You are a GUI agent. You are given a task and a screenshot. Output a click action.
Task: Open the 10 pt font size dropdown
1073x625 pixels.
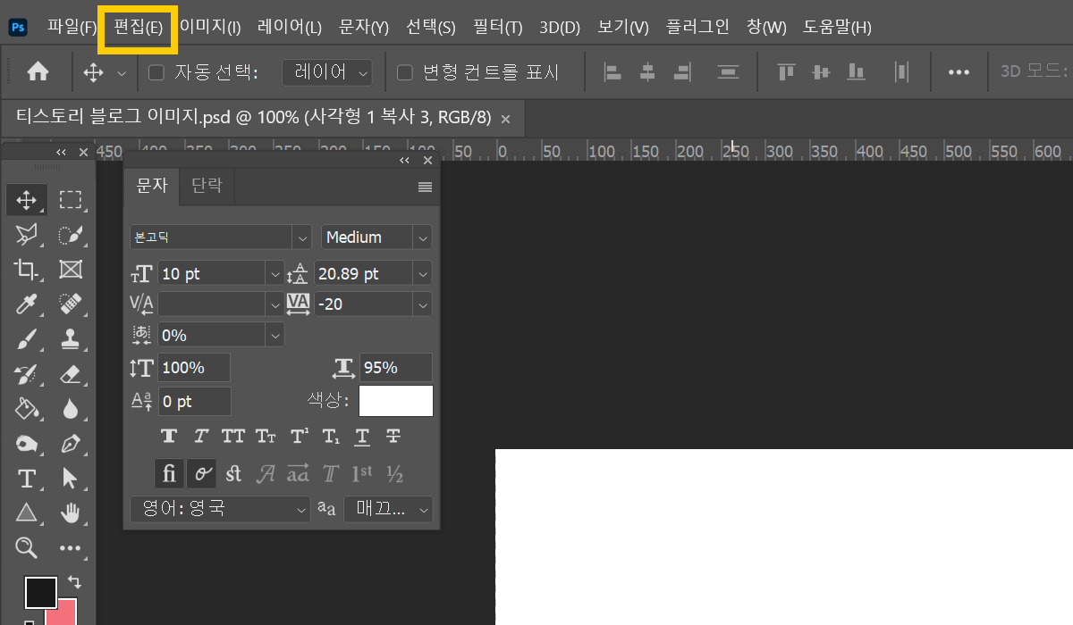274,274
